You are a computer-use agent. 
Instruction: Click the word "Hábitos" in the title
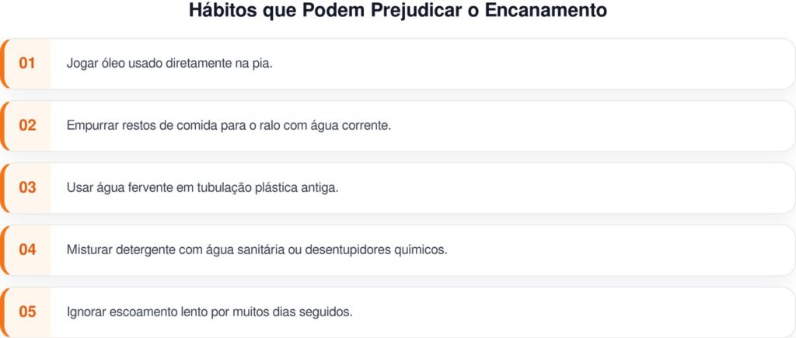pyautogui.click(x=219, y=12)
